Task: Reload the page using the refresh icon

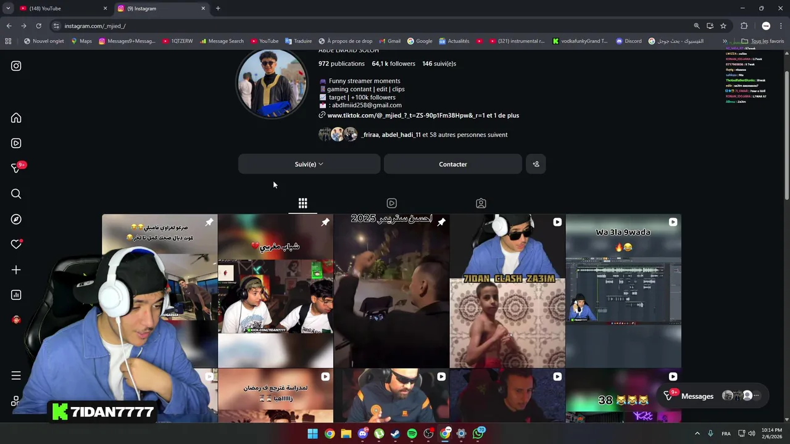Action: tap(38, 26)
